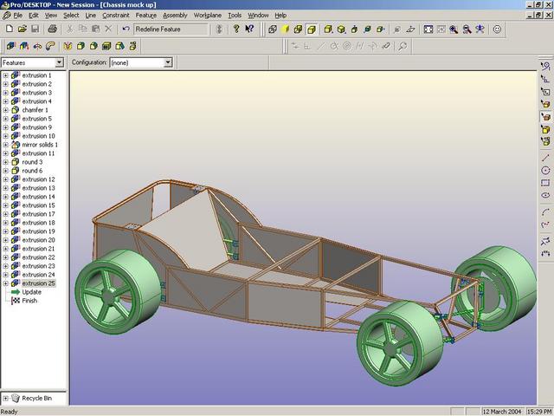Select the circle tool in right toolbar
This screenshot has height=416, width=554.
pyautogui.click(x=545, y=171)
